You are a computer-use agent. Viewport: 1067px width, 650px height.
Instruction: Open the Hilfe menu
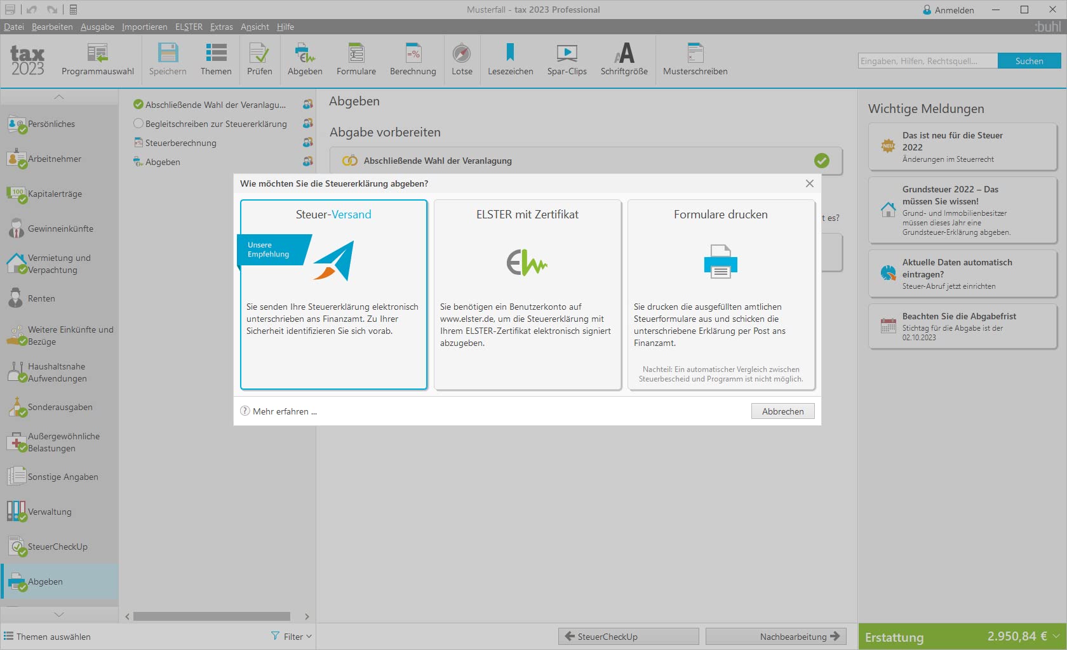[285, 27]
